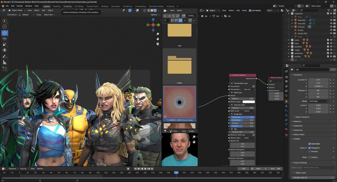Select the Measure tool

(x=5, y=62)
